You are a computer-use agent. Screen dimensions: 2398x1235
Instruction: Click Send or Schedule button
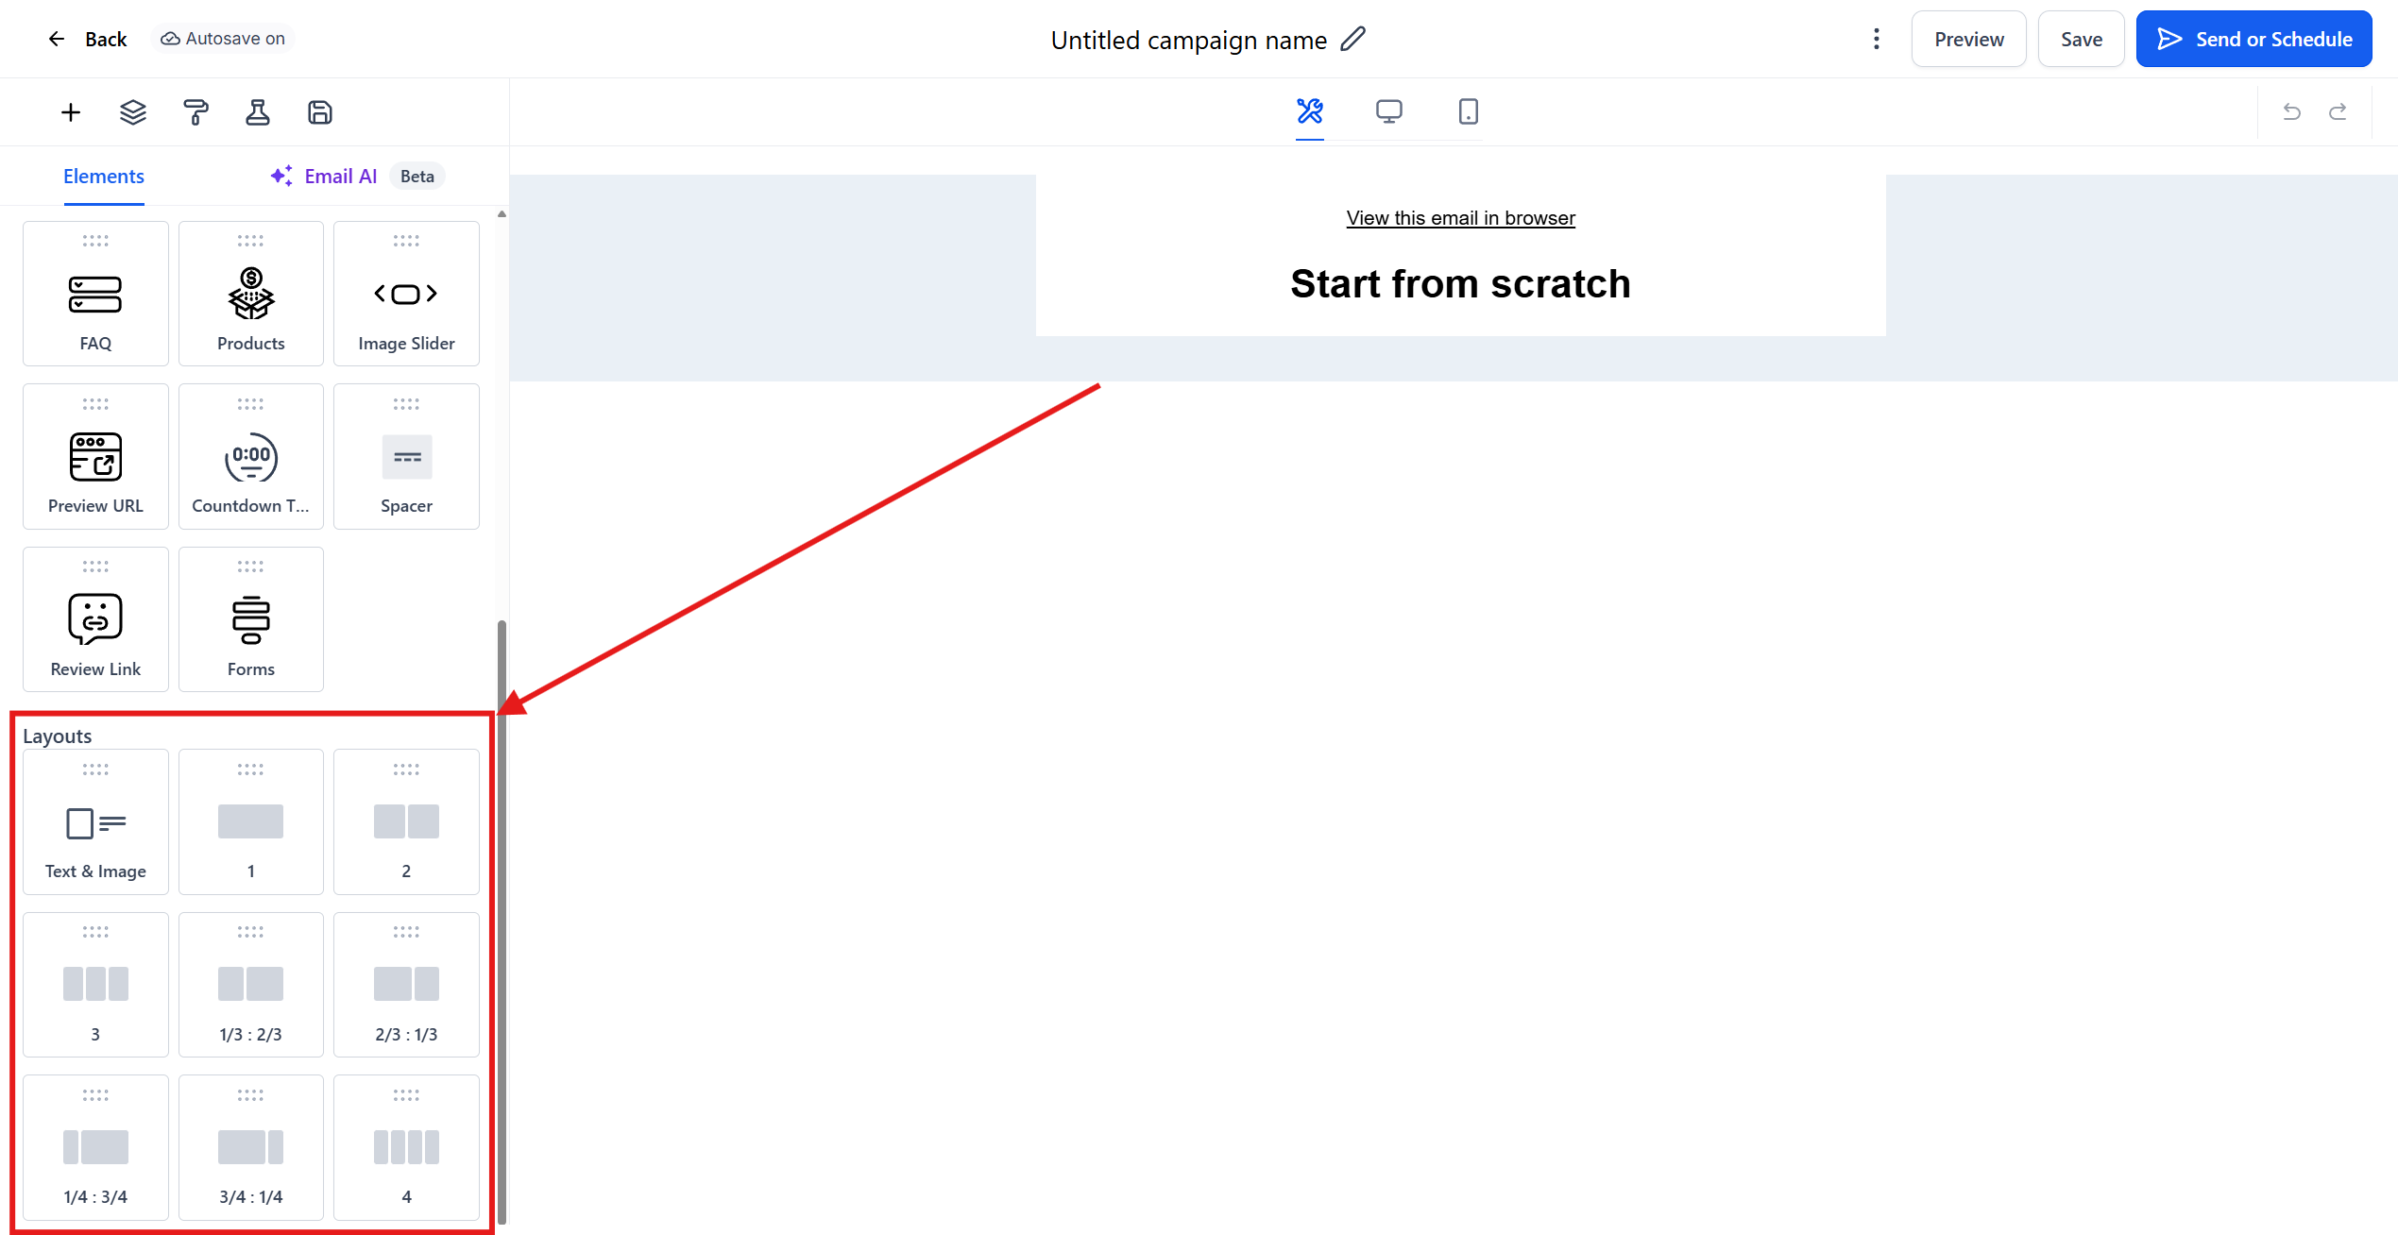pyautogui.click(x=2253, y=39)
